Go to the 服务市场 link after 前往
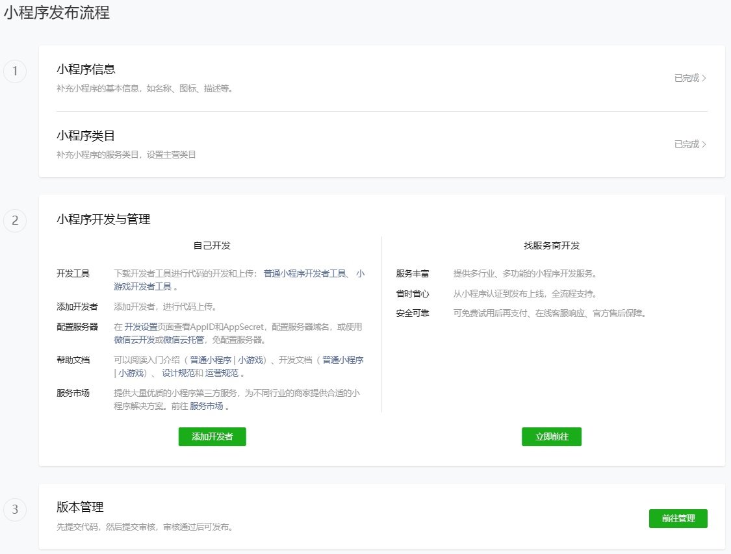This screenshot has width=731, height=554. tap(206, 406)
